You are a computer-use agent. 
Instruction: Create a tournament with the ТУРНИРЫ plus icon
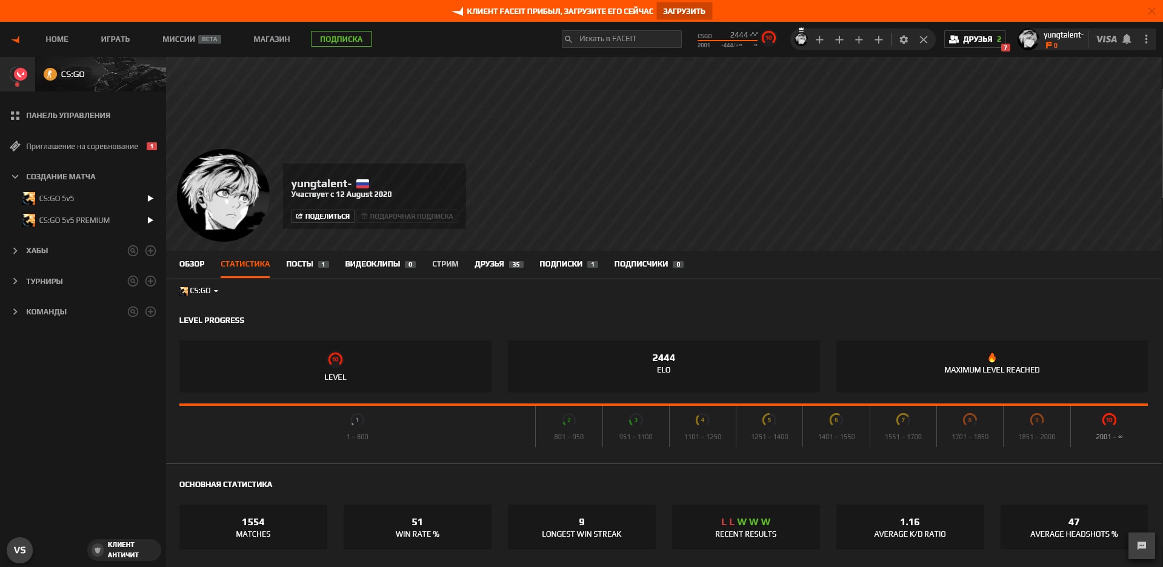point(151,281)
